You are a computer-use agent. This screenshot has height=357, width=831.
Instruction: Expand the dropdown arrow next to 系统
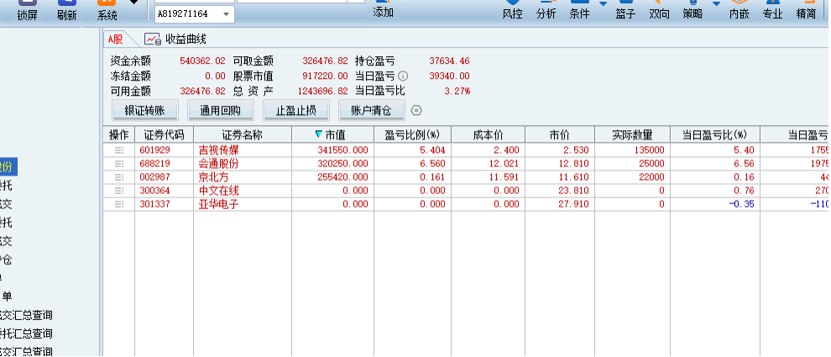pyautogui.click(x=134, y=3)
